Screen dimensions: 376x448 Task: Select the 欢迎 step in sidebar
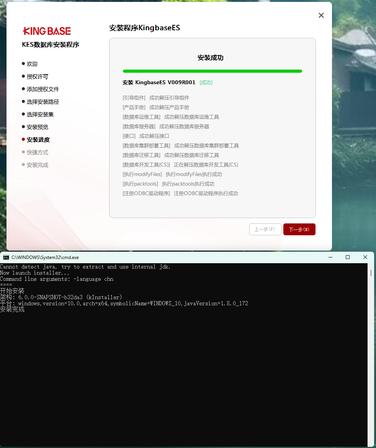tap(30, 64)
